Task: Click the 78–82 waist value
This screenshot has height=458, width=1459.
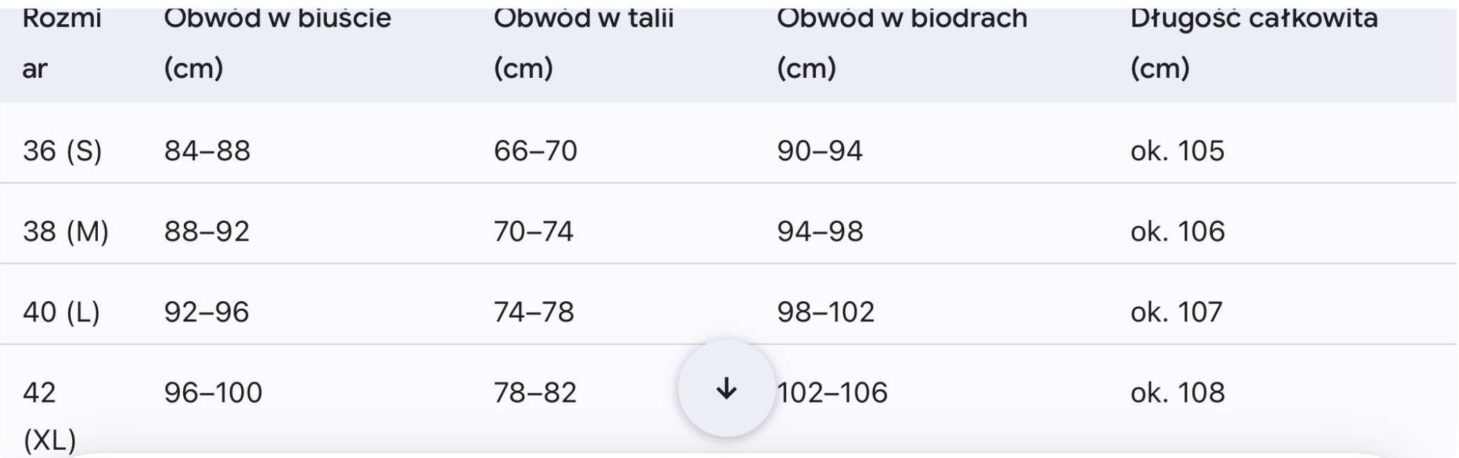Action: click(535, 393)
